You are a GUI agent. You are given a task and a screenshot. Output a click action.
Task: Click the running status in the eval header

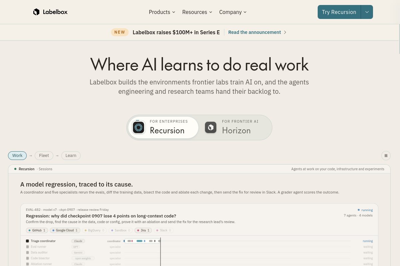point(365,210)
